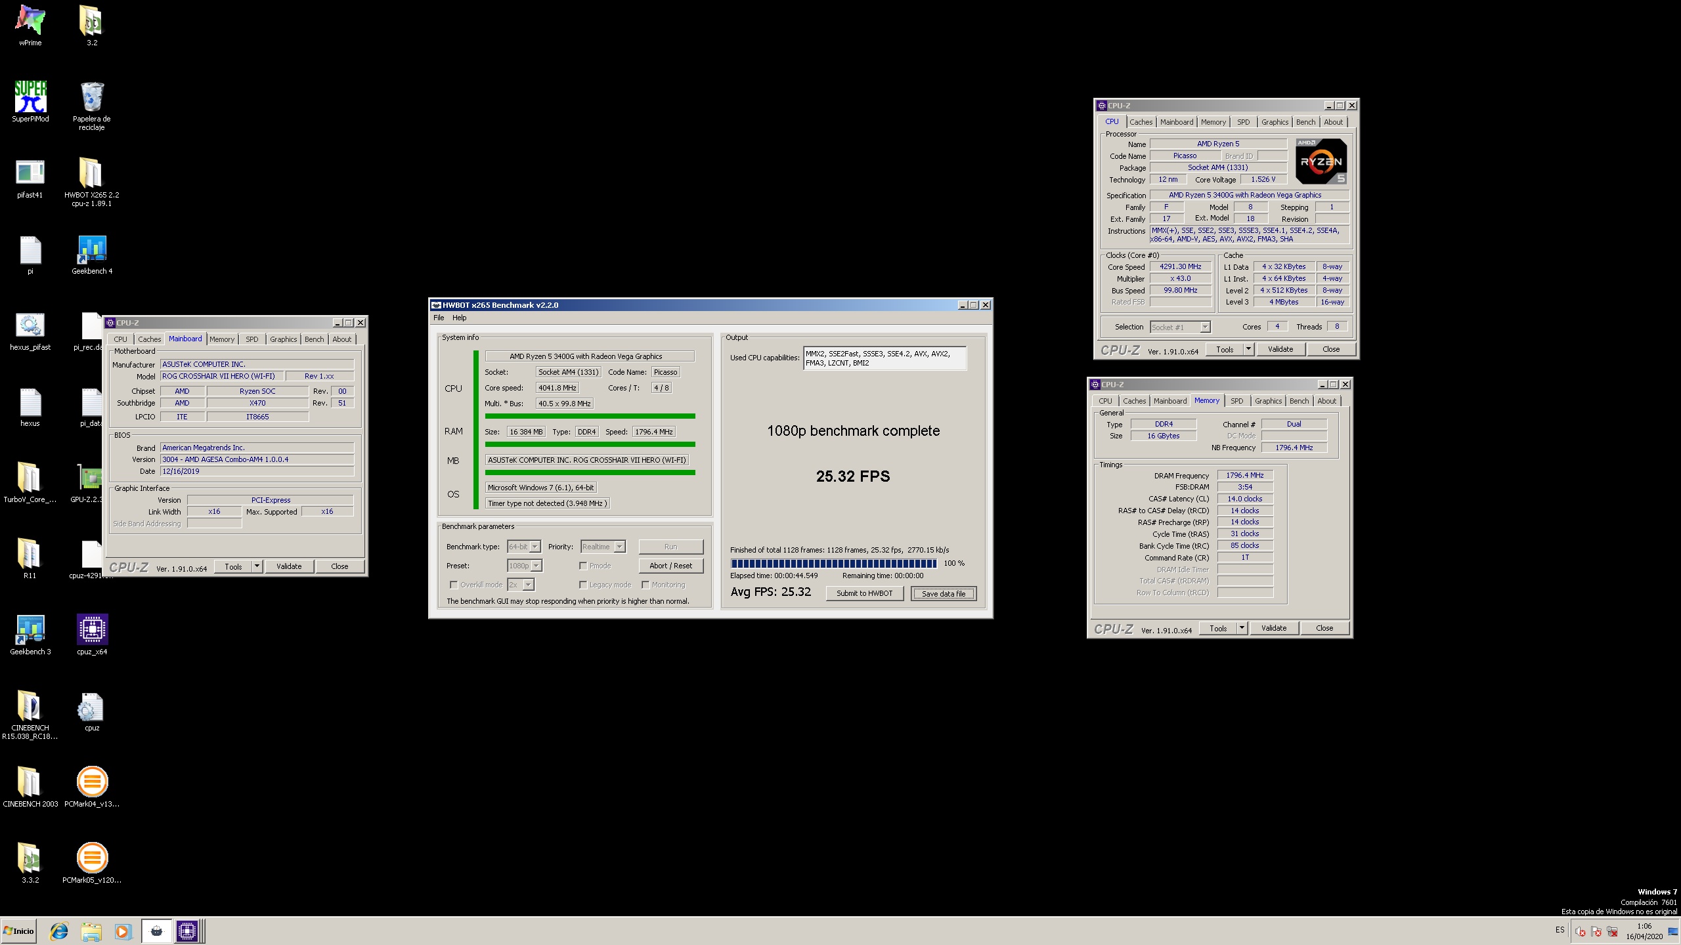Open the File menu in HWBOT

click(x=439, y=318)
